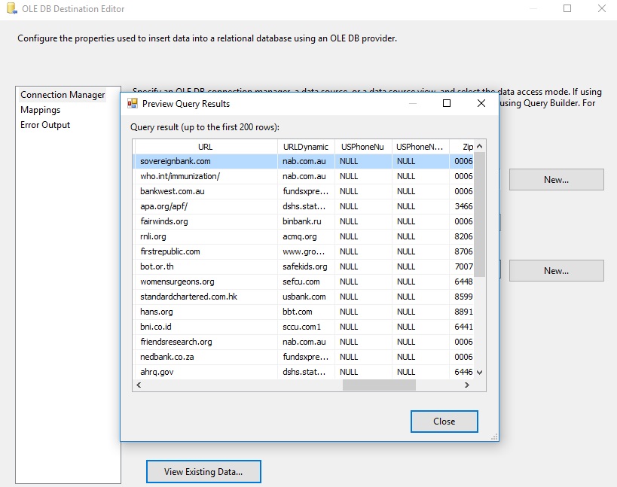This screenshot has height=487, width=617.
Task: Click the horizontal scrollbar right arrow
Action: 467,385
